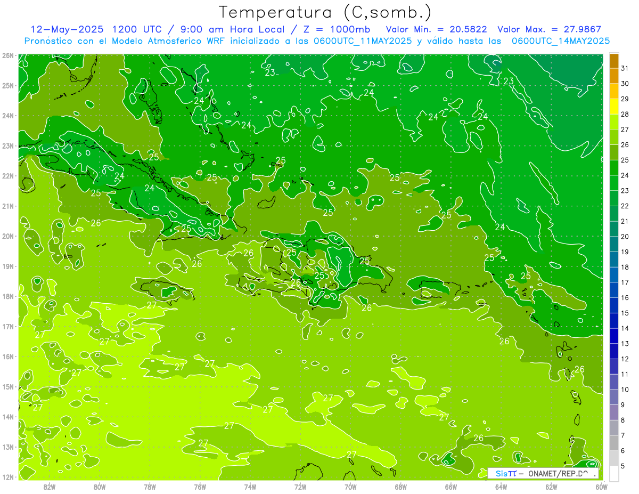
Task: Click the 25N latitude axis label
Action: click(x=7, y=85)
